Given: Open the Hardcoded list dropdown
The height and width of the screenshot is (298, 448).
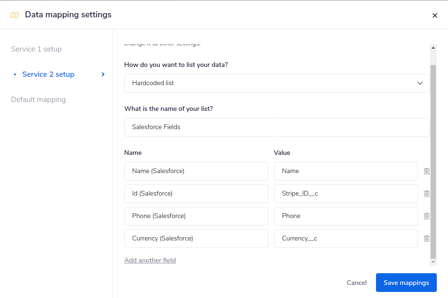Looking at the screenshot, I should click(x=276, y=83).
